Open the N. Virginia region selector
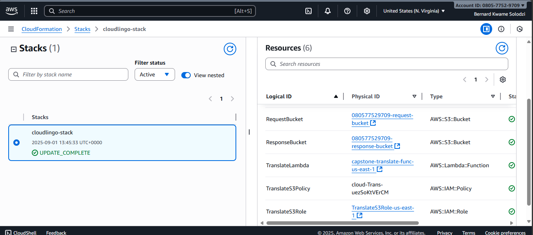The height and width of the screenshot is (235, 533). [414, 11]
